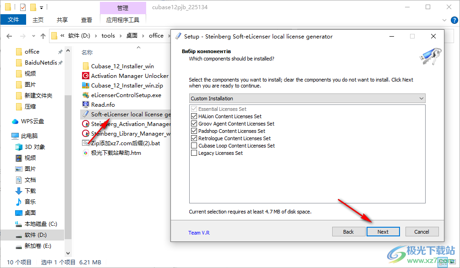
Task: Open BaiduNetdis quick access folder
Action: point(41,62)
